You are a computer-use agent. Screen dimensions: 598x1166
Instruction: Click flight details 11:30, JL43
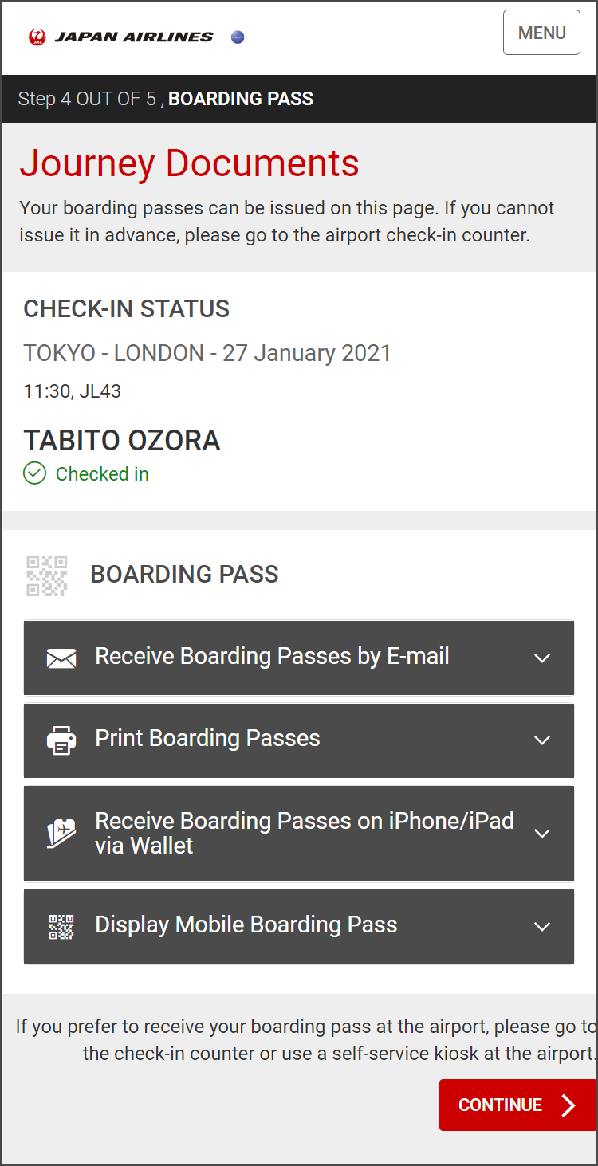click(72, 391)
